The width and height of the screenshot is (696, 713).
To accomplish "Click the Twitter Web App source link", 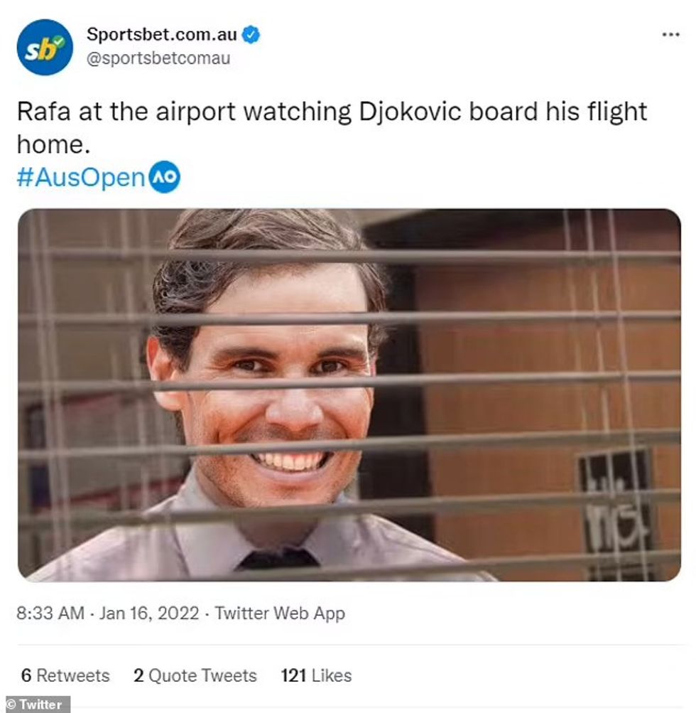I will (x=280, y=613).
